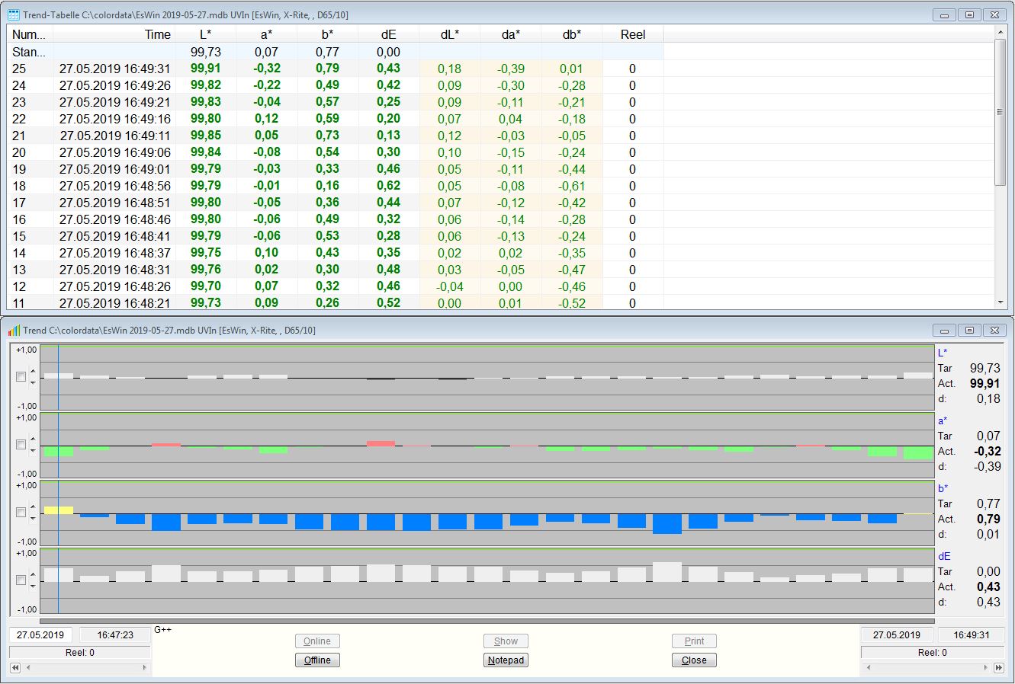Click the first red bar in a* chart
The image size is (1015, 684).
165,445
